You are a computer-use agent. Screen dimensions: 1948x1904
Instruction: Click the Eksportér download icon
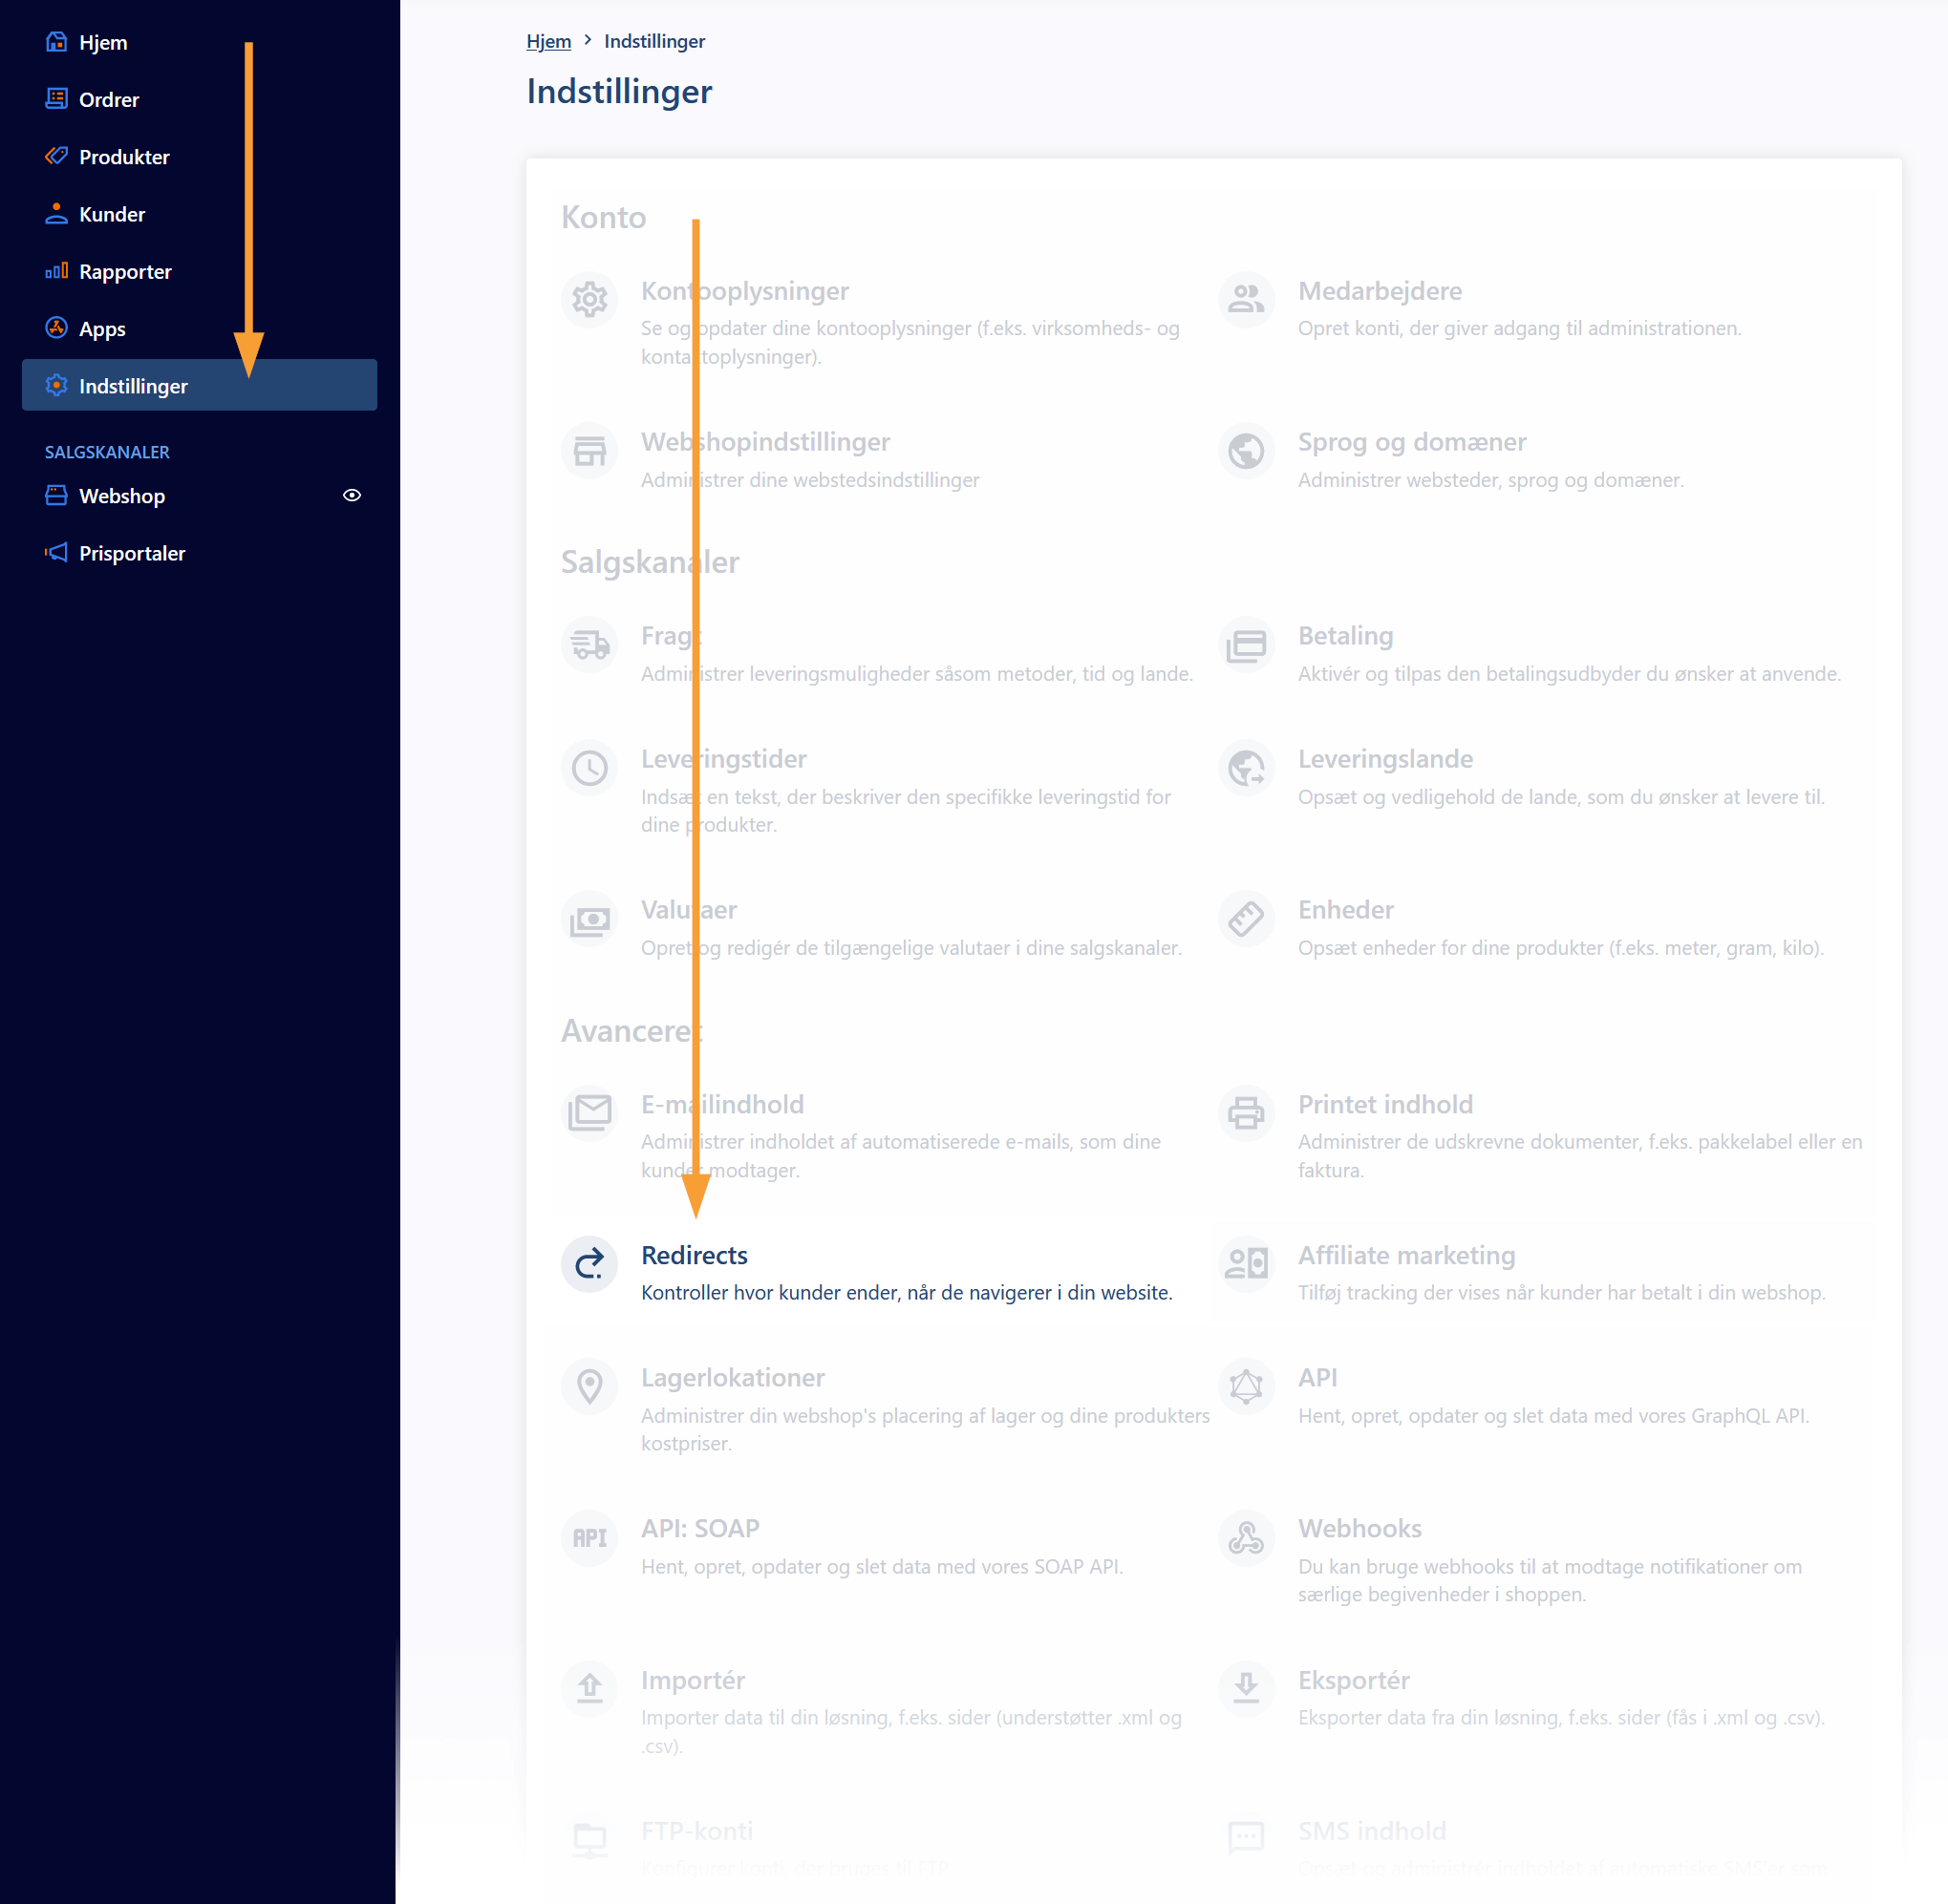(1246, 1689)
